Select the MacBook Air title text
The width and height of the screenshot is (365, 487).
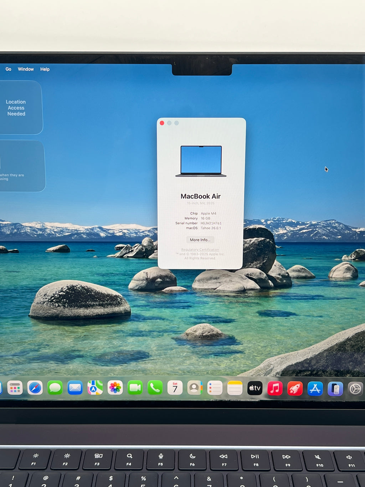pyautogui.click(x=201, y=196)
